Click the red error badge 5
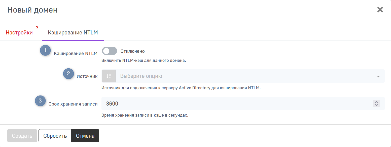This screenshot has width=391, height=147. point(37,27)
